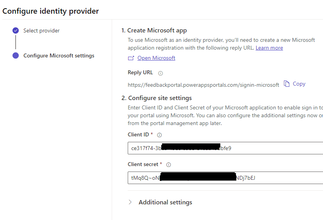Open the Open Microsoft link

156,58
